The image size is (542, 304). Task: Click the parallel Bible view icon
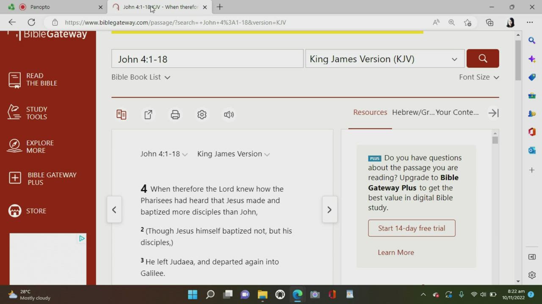coord(122,114)
